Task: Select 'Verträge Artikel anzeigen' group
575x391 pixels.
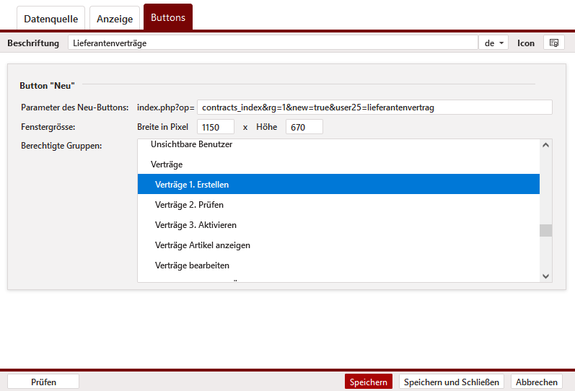Action: click(203, 245)
